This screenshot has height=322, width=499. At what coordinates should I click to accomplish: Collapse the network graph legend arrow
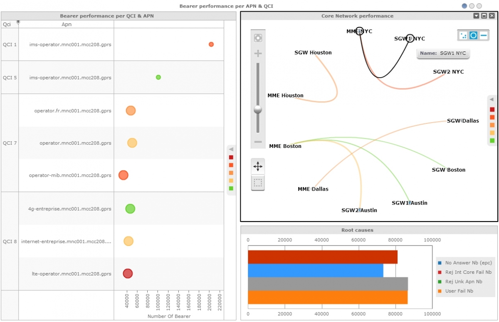pos(492,100)
